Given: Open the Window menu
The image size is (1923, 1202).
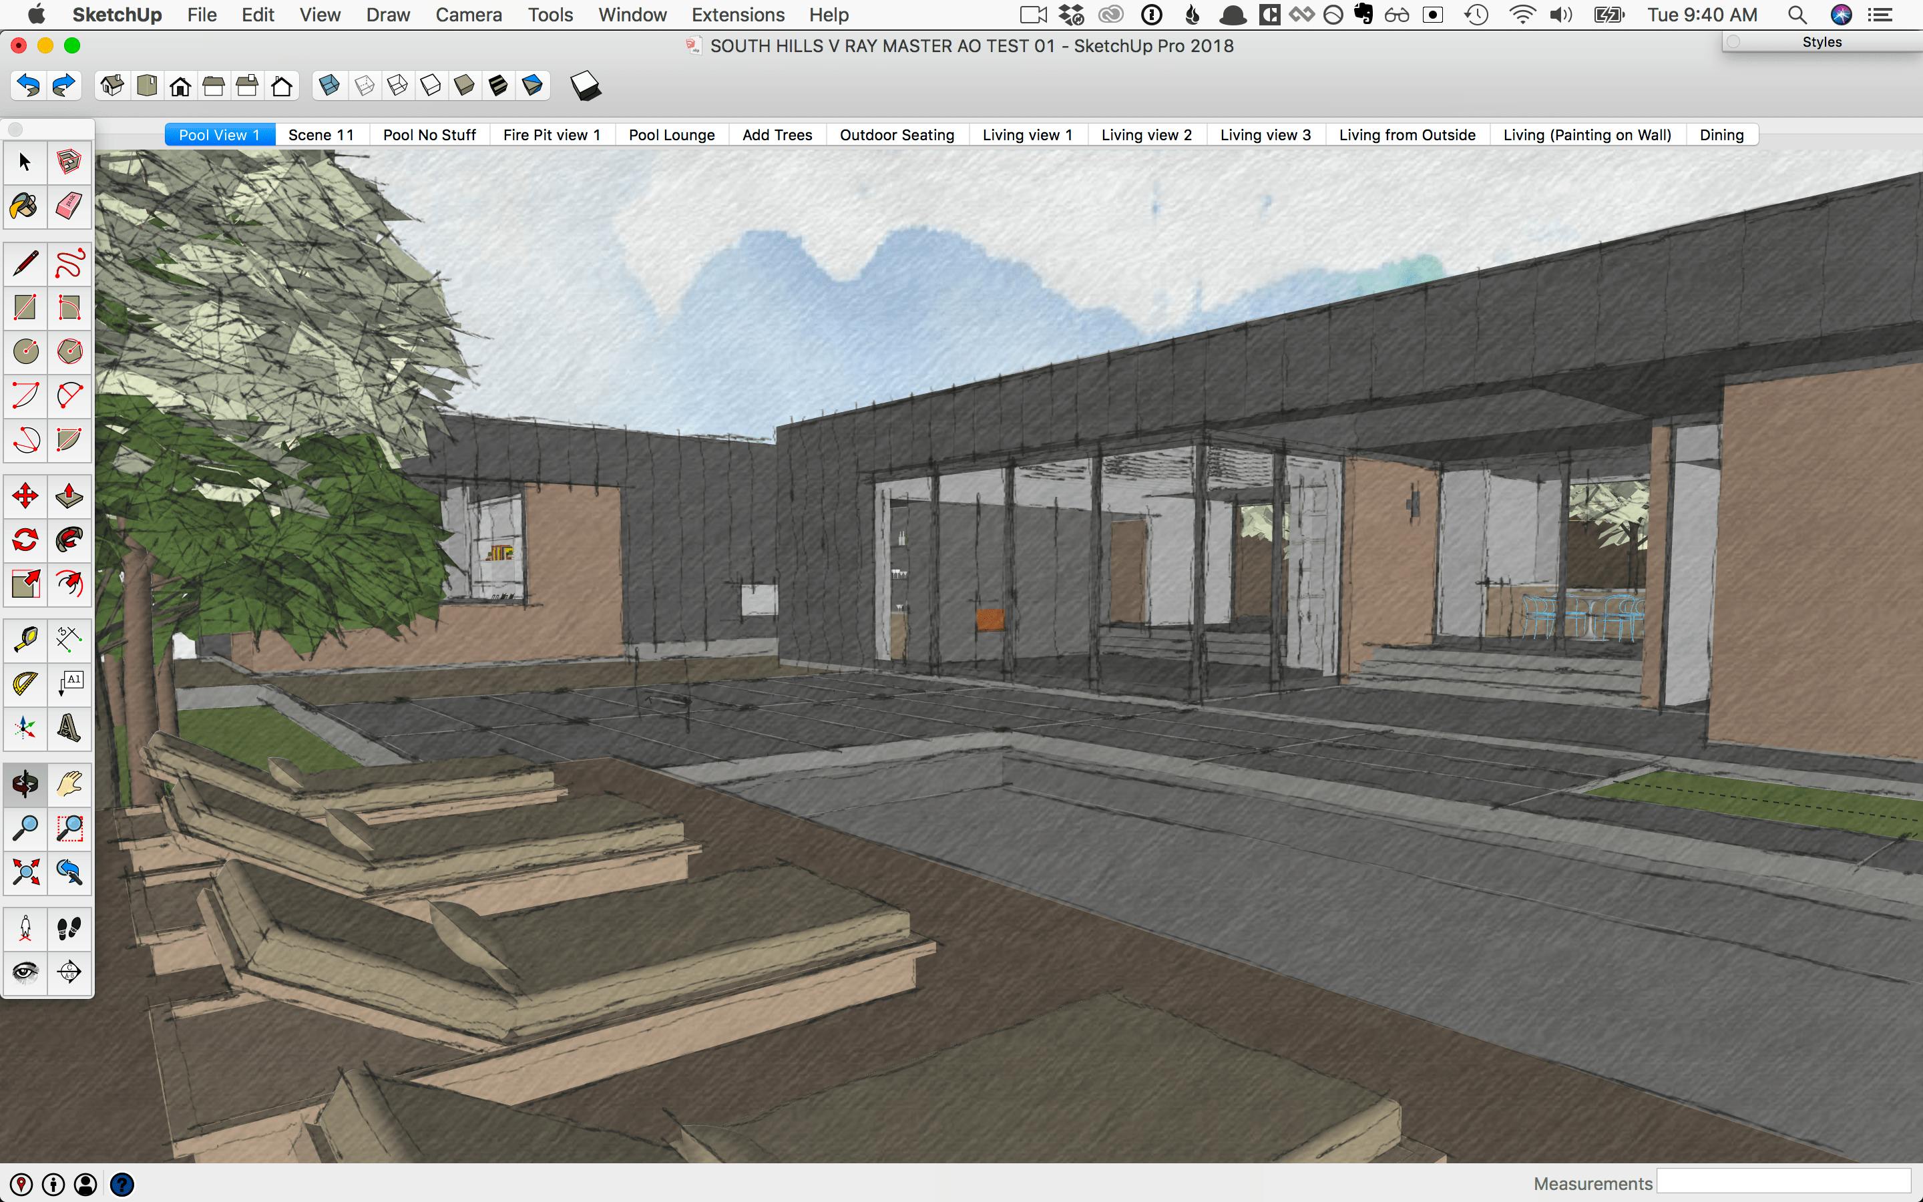Looking at the screenshot, I should pos(632,14).
